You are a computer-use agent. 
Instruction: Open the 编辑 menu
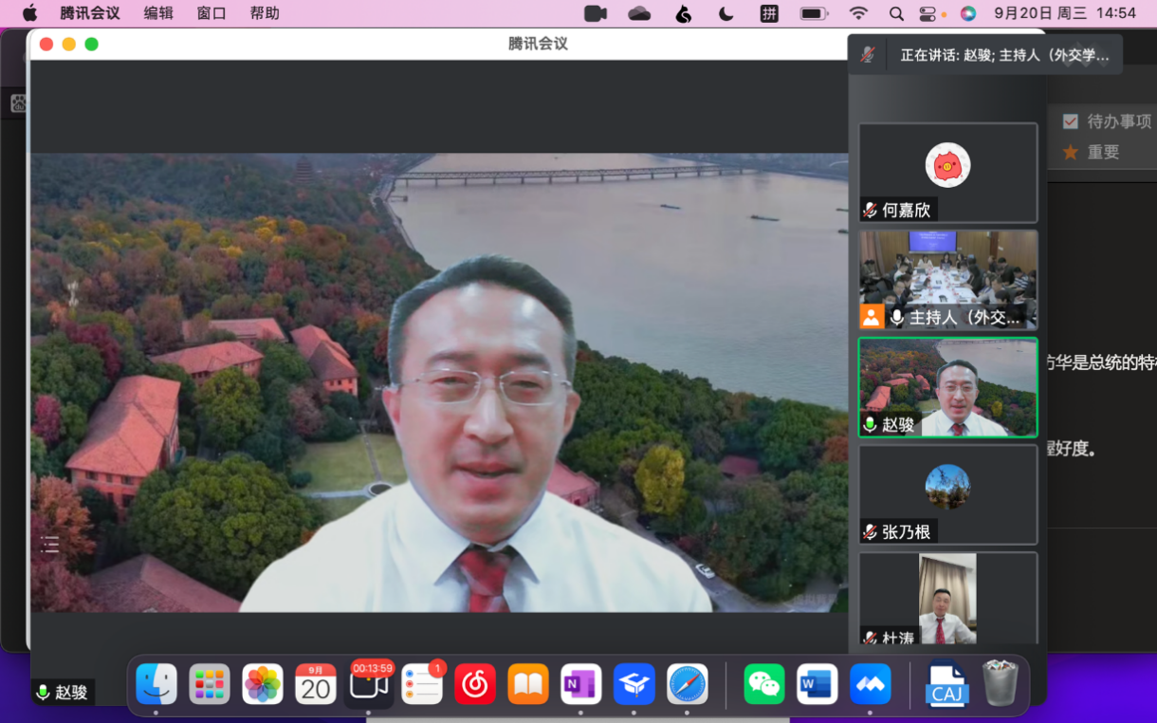(158, 13)
